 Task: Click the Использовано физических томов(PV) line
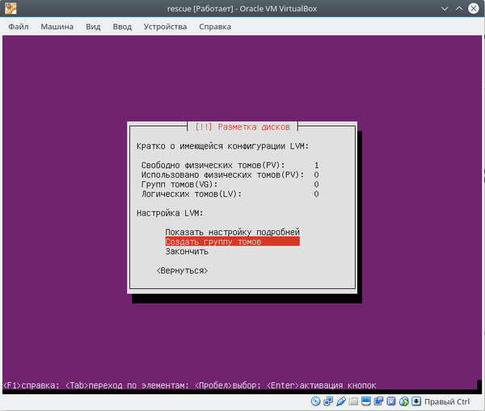[x=230, y=175]
